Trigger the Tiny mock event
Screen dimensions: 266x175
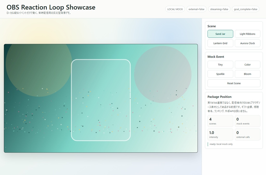point(220,65)
